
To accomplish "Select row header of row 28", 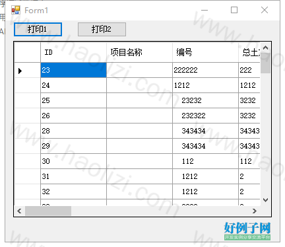I will tap(28, 131).
